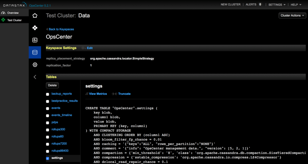Open Alerts in the top bar
This screenshot has height=164, width=308.
[x=251, y=5]
